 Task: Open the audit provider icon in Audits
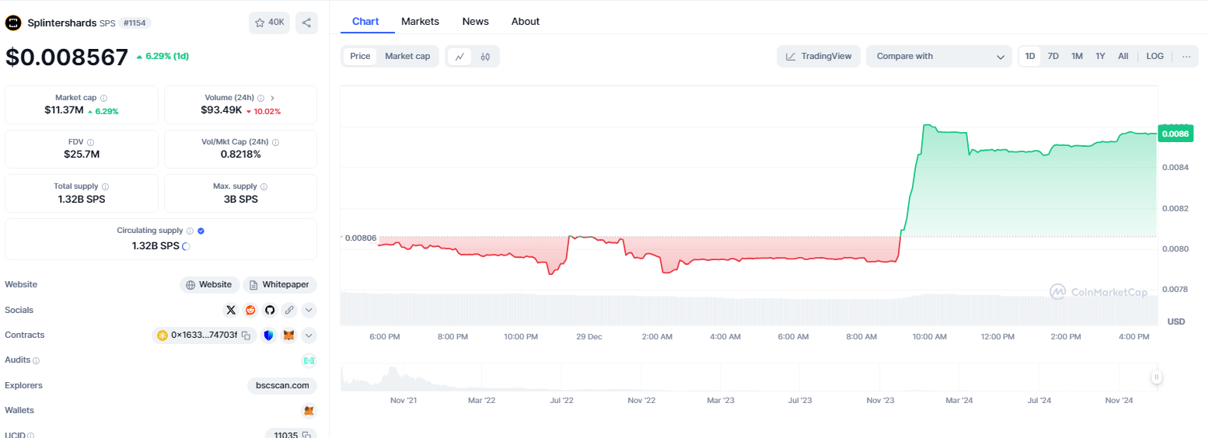[x=309, y=360]
